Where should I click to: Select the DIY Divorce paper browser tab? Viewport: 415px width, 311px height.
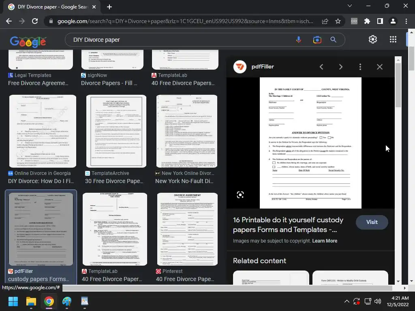52,7
